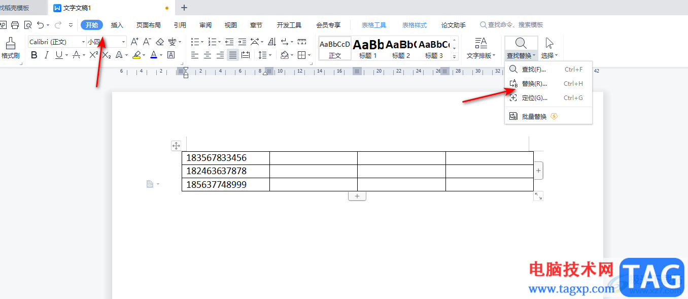
Task: Apply the 标题 1 style
Action: click(x=368, y=49)
